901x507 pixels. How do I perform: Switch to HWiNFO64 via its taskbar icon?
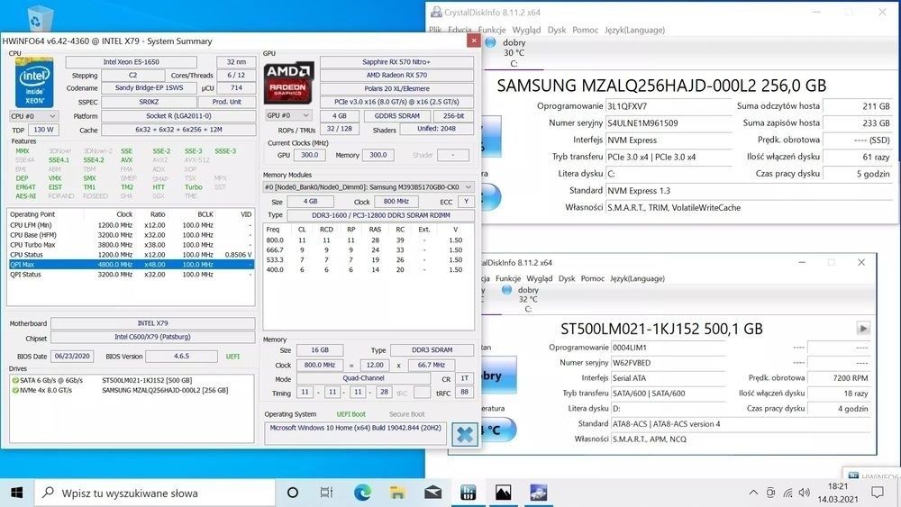[x=468, y=493]
